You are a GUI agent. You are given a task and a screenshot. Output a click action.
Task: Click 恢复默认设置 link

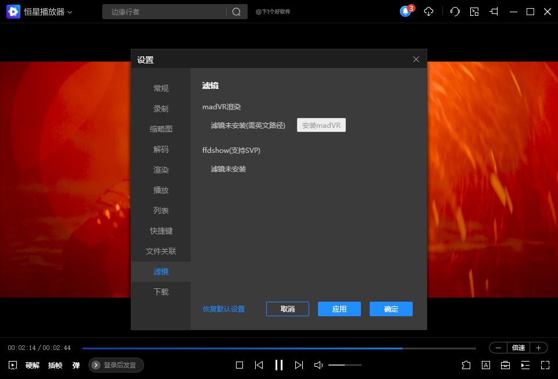click(224, 309)
